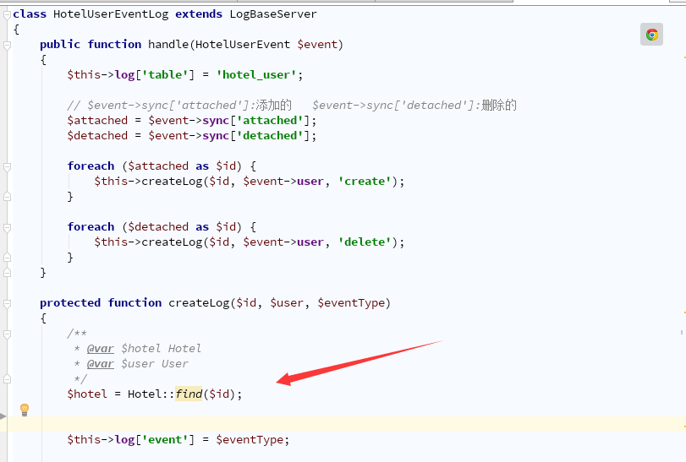Open file preview in Chrome browser icon
Screen dimensions: 686x462
(651, 35)
